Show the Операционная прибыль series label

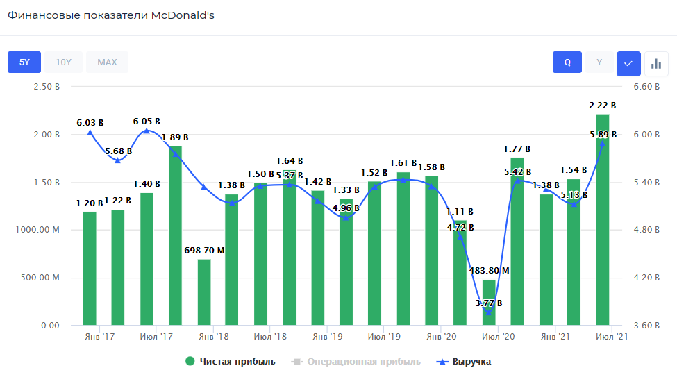pos(363,361)
